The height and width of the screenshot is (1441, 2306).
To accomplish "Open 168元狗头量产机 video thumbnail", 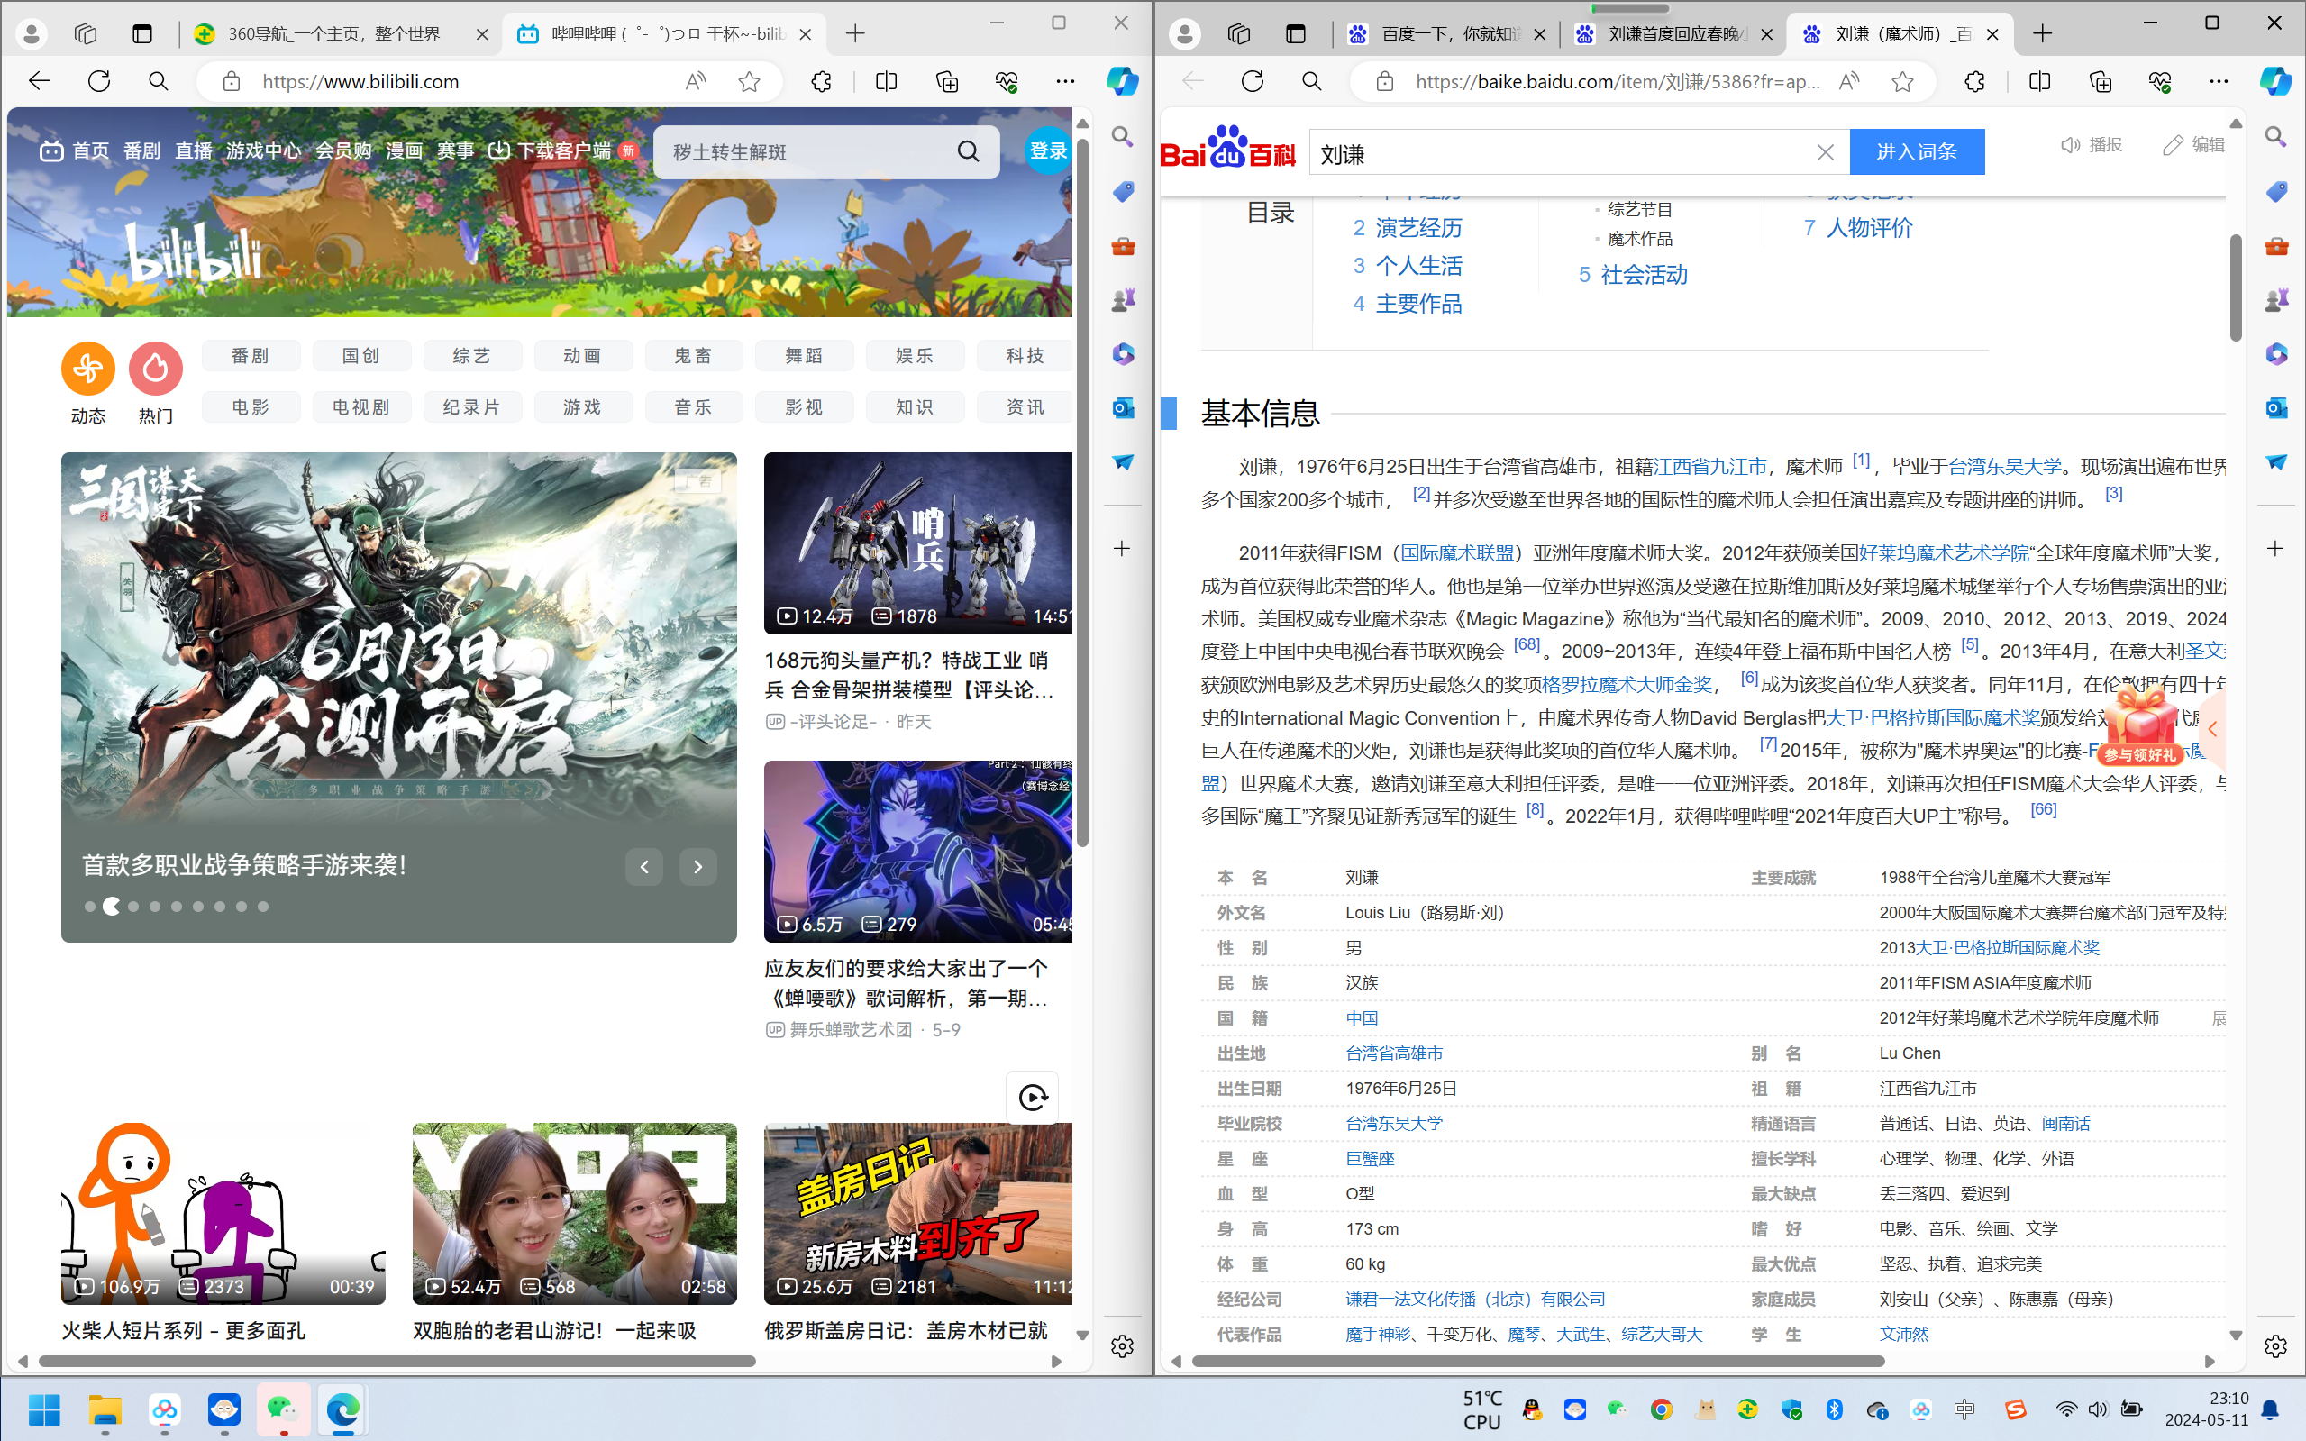I will point(917,543).
